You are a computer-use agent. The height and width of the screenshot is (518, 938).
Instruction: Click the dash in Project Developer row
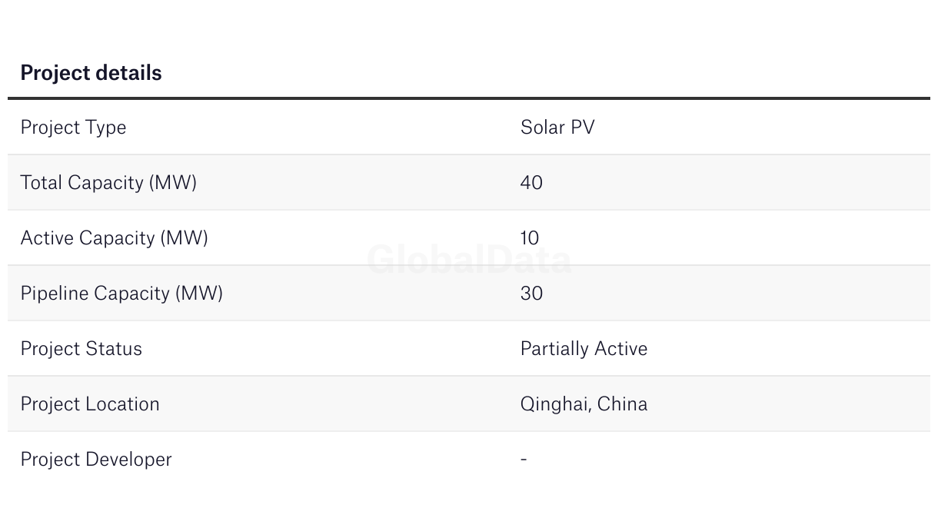pyautogui.click(x=524, y=459)
